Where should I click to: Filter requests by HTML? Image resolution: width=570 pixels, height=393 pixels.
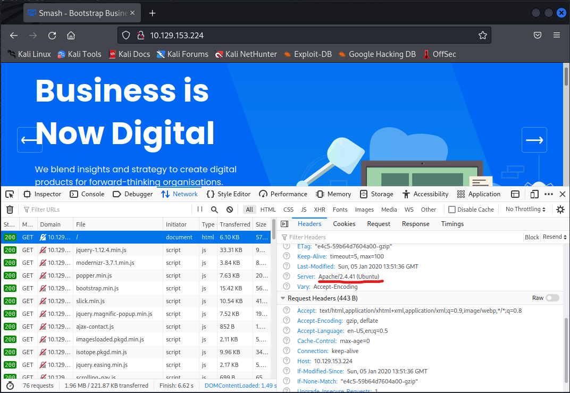(268, 210)
